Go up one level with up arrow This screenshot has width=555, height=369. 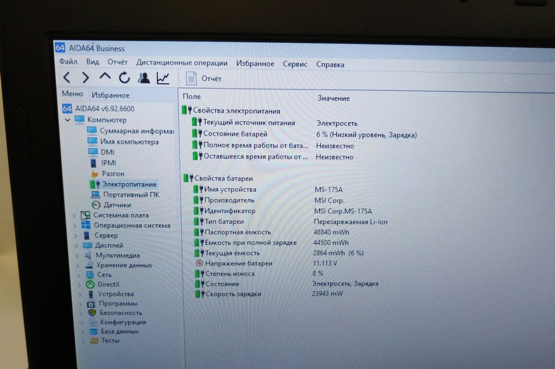coord(105,77)
